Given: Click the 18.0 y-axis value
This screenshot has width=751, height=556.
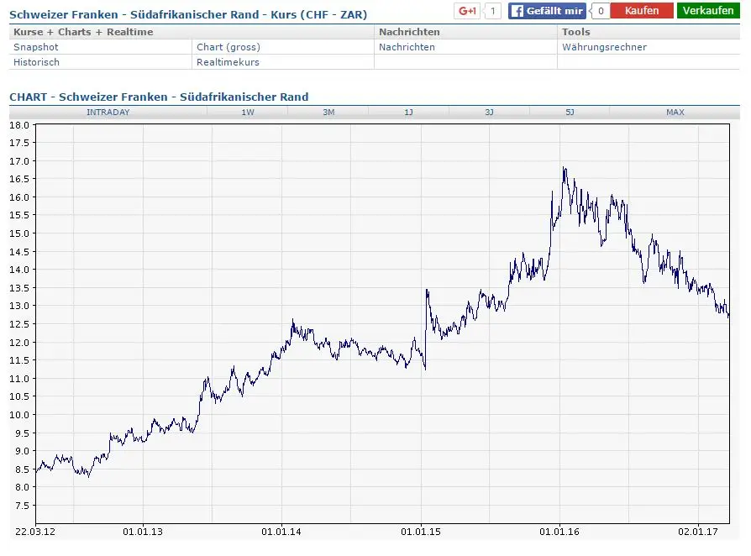Looking at the screenshot, I should click(x=19, y=125).
